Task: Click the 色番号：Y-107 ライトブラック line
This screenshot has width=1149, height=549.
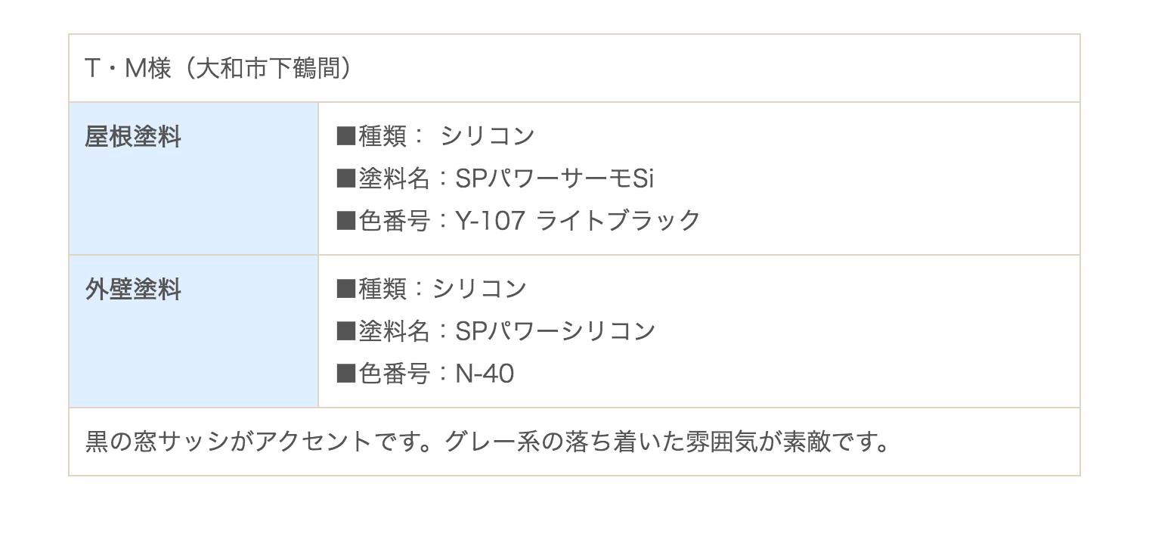Action: tap(519, 221)
